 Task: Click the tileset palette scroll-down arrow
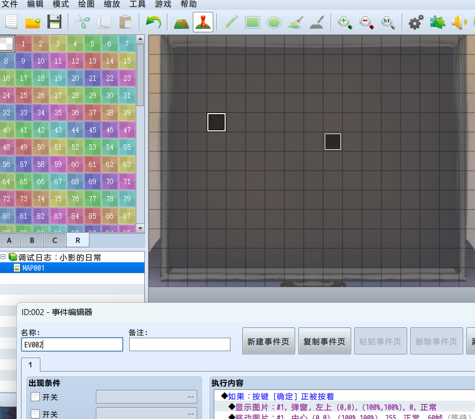coord(140,228)
